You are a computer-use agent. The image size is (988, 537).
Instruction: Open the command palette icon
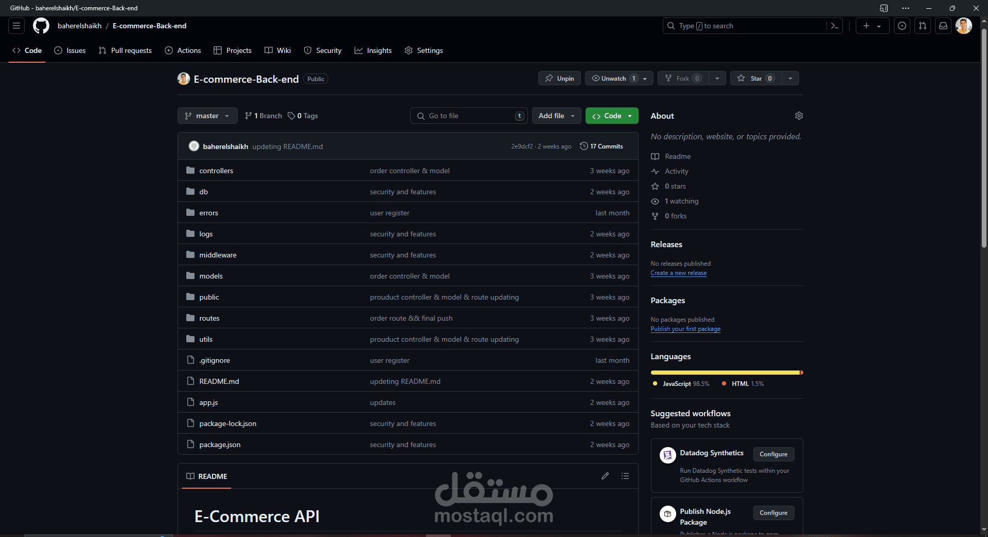(835, 26)
